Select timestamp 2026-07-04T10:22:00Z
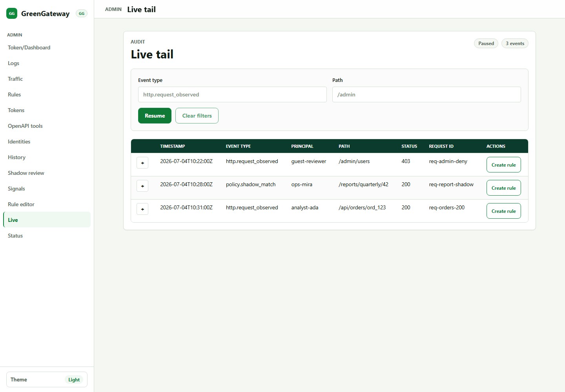Screen dimensions: 565x392 (186, 161)
